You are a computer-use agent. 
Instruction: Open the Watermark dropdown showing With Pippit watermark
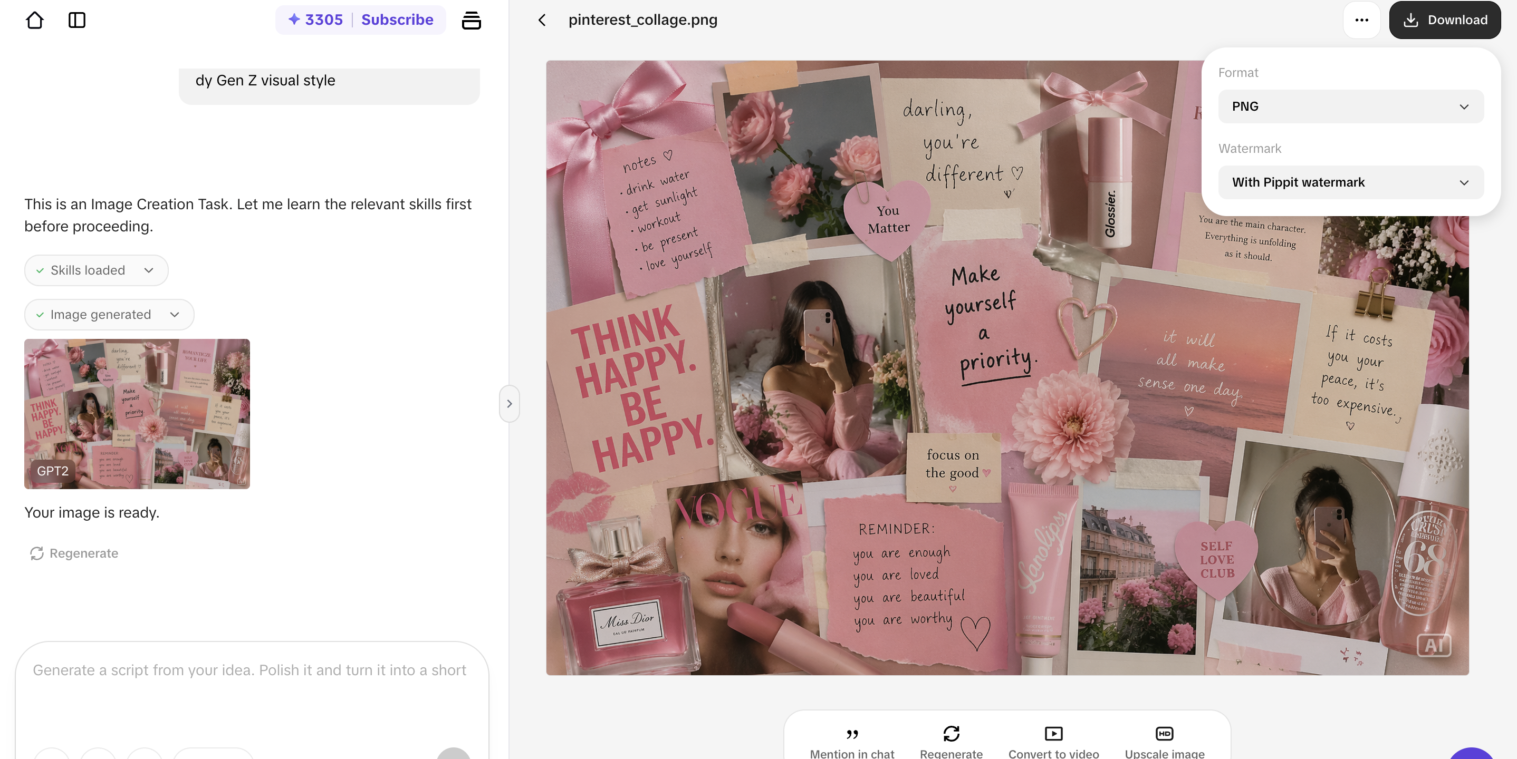[x=1350, y=182]
